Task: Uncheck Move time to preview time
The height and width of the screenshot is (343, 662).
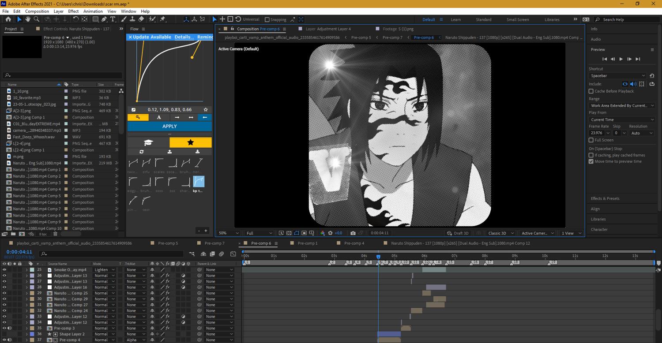Action: click(591, 161)
